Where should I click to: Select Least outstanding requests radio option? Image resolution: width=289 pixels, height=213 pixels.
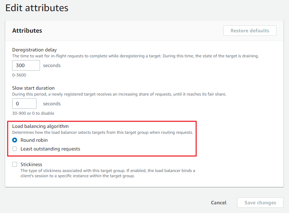click(x=15, y=149)
